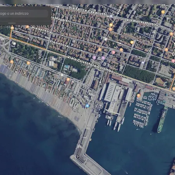
Task: Select the Via Genova street label
Action: coord(59,43)
